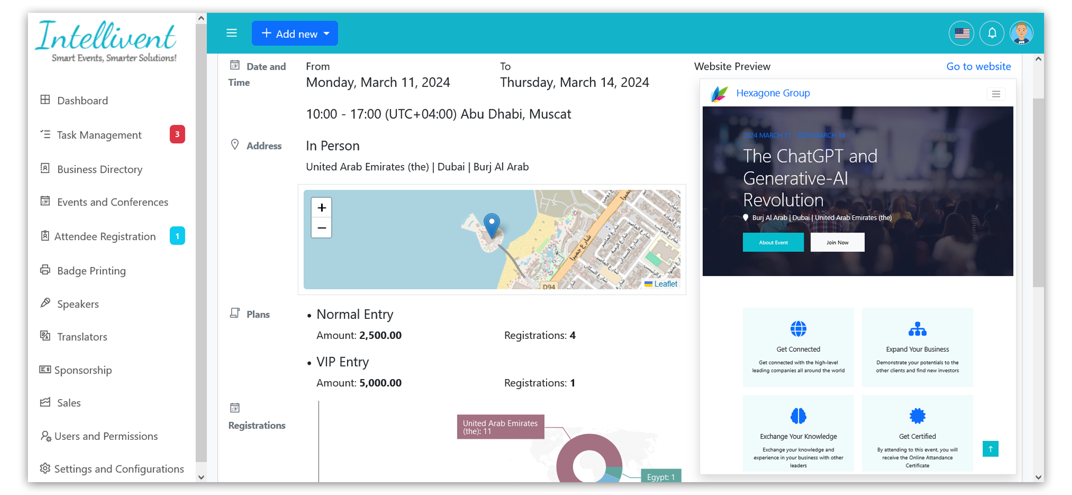The width and height of the screenshot is (1072, 495).
Task: Open the Add new dropdown
Action: (295, 33)
